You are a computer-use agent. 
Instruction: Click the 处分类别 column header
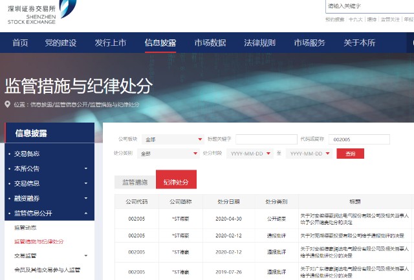click(x=276, y=202)
